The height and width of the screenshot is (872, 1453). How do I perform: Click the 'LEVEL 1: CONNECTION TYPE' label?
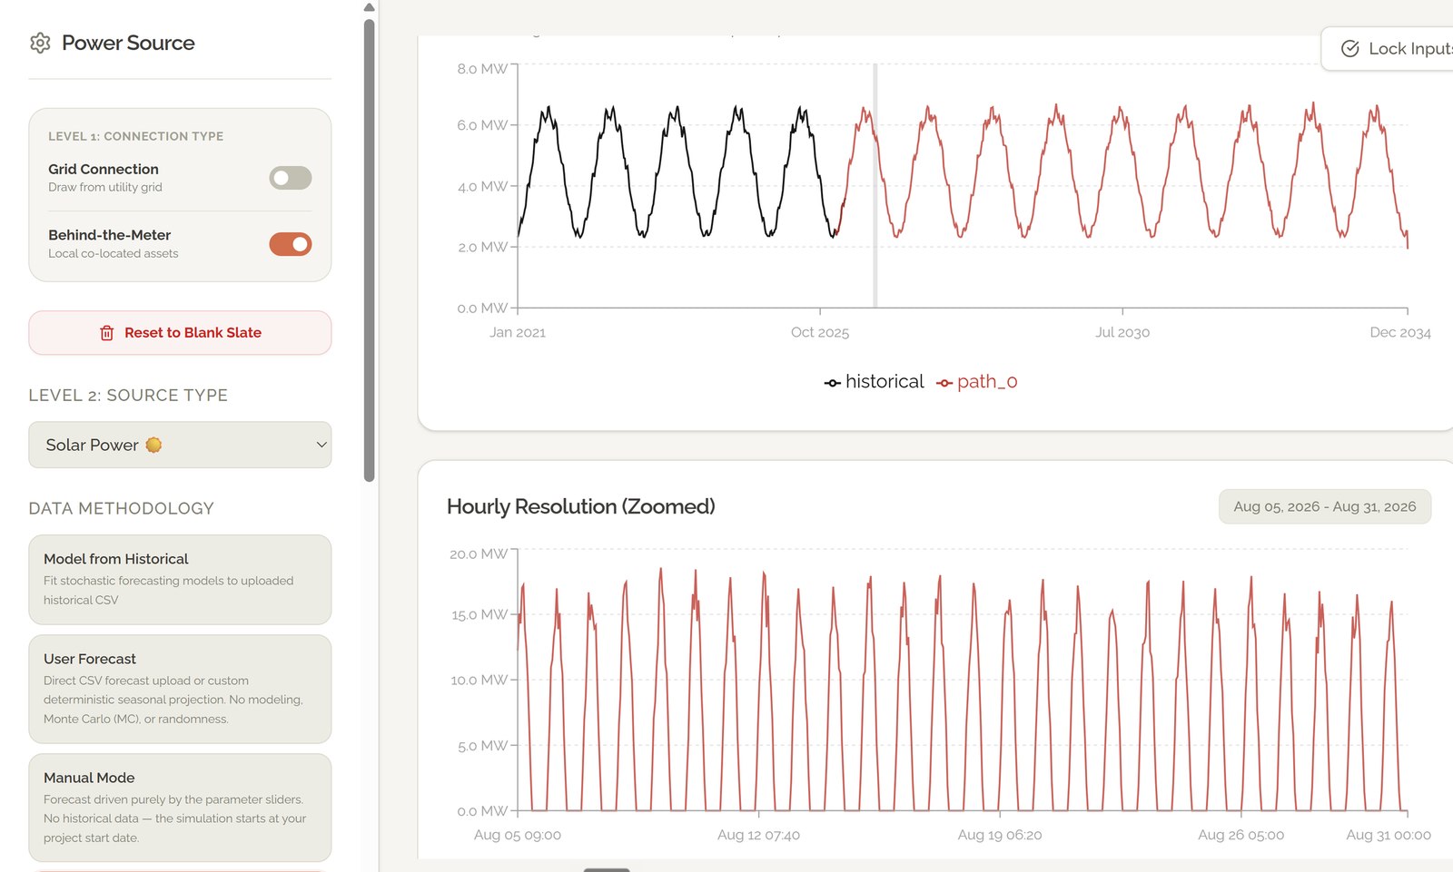[x=135, y=136]
